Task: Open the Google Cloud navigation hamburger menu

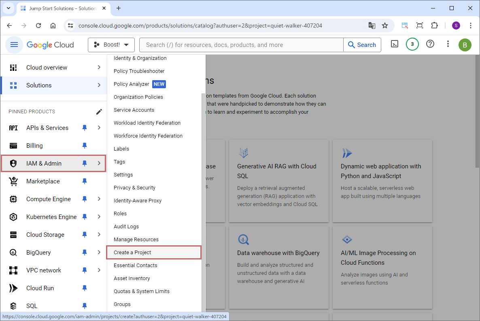Action: (x=14, y=45)
